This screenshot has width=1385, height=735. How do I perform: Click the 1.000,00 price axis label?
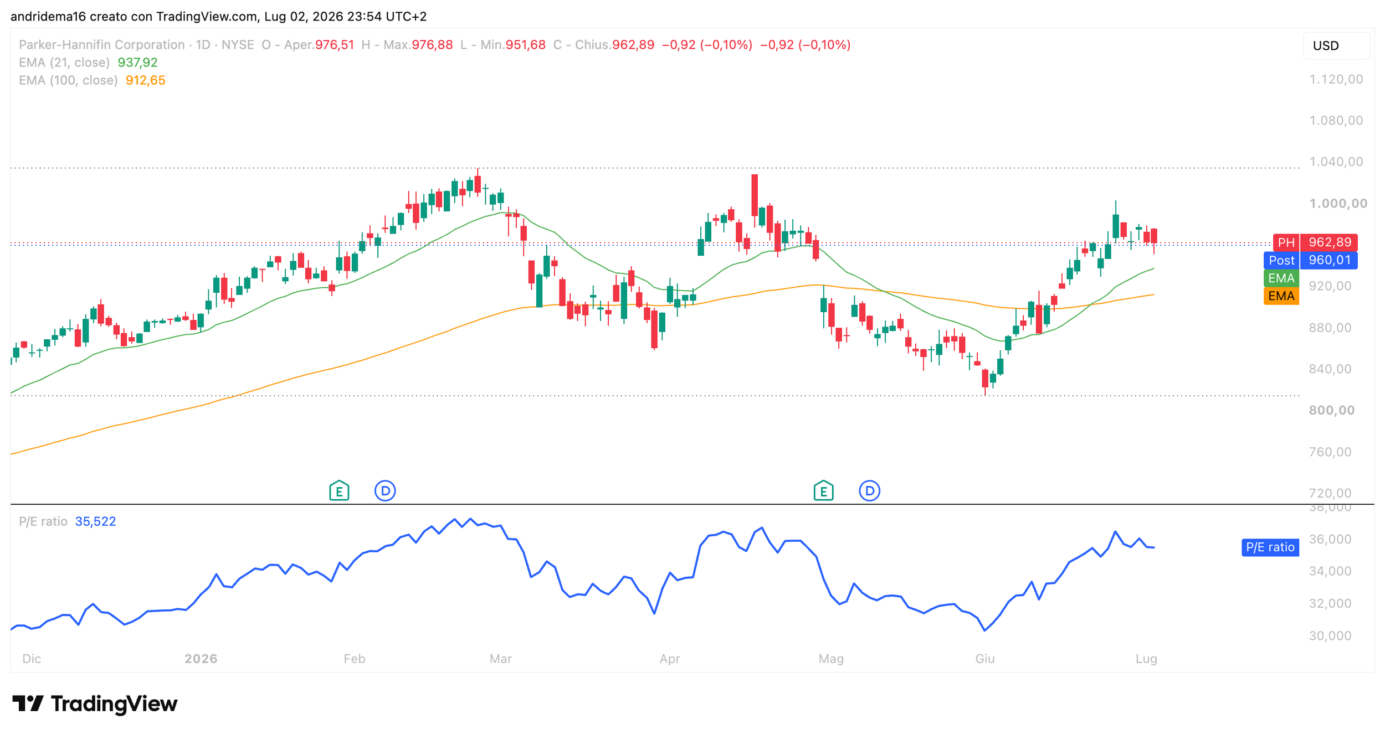(x=1338, y=203)
